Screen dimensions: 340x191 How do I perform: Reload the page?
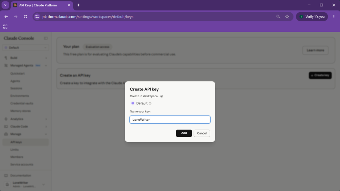click(26, 17)
